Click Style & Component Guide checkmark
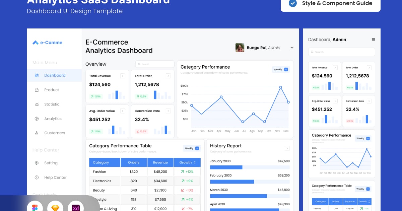 (293, 3)
